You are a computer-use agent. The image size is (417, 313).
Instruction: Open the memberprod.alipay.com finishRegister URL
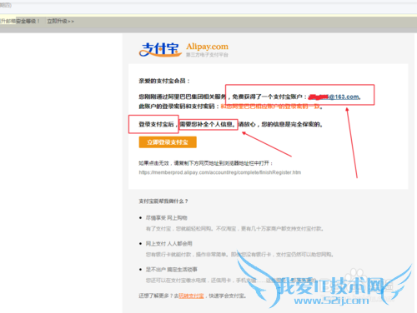(220, 172)
